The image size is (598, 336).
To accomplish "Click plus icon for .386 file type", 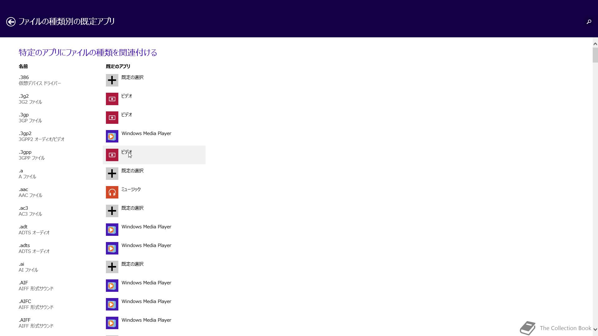I will [x=112, y=80].
